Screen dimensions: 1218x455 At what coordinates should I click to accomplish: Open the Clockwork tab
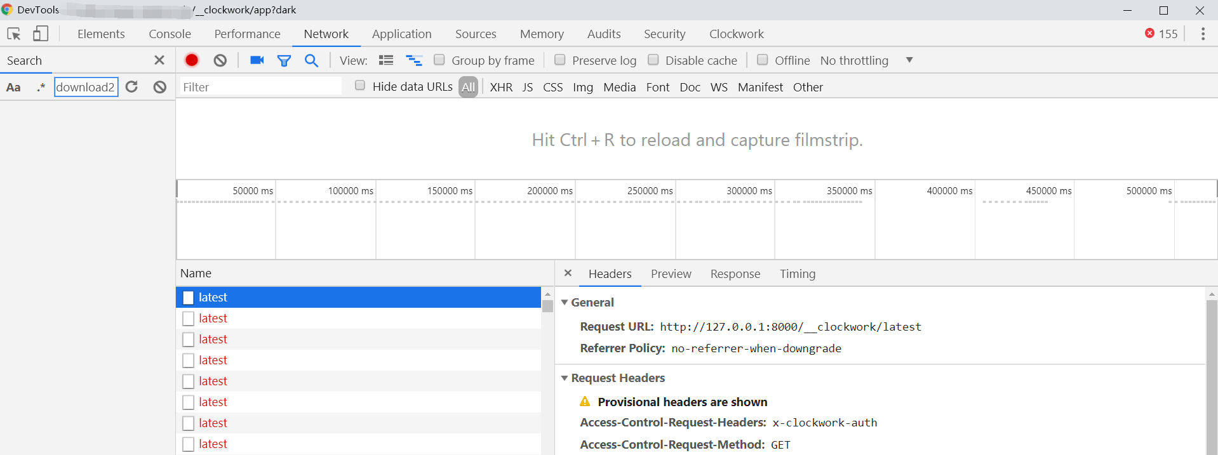736,34
